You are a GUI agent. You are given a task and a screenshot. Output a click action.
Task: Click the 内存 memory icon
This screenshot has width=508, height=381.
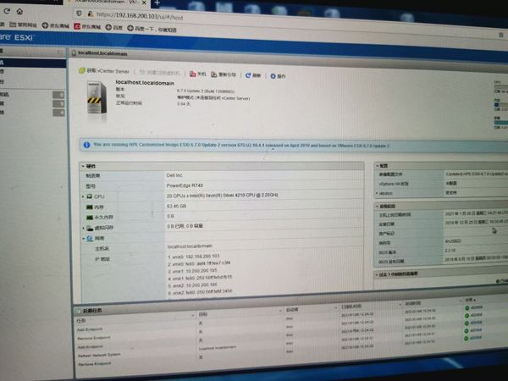(x=88, y=206)
